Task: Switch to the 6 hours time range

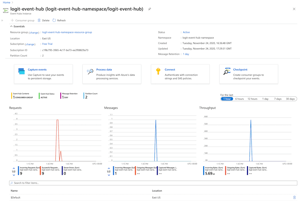Action: click(x=239, y=98)
